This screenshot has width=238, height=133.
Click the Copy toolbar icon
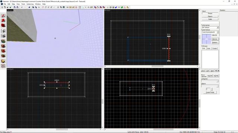pyautogui.click(x=61, y=7)
